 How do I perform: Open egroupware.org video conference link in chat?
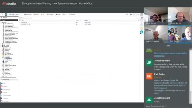point(170,55)
